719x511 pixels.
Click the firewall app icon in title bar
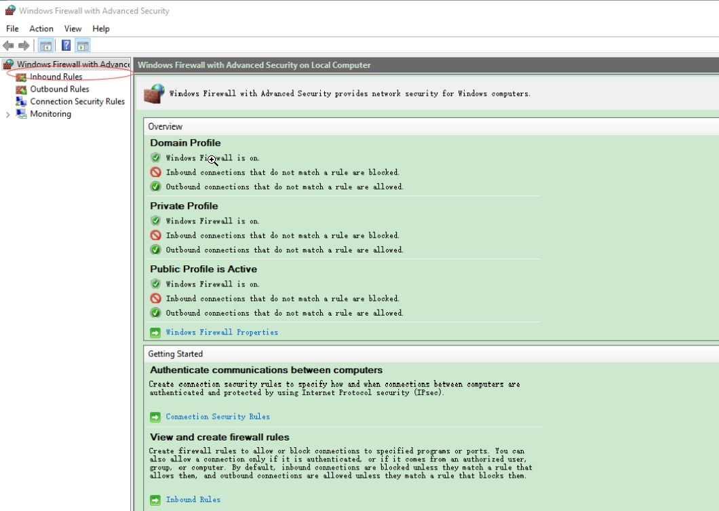coord(10,10)
